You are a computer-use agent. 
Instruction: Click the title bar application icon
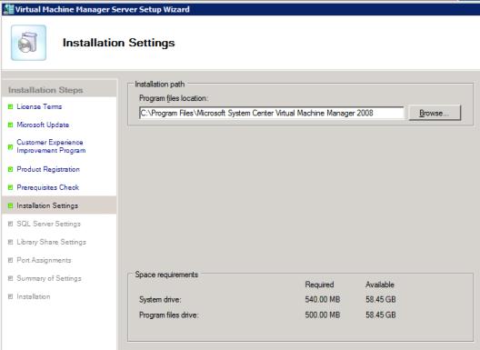pos(8,9)
